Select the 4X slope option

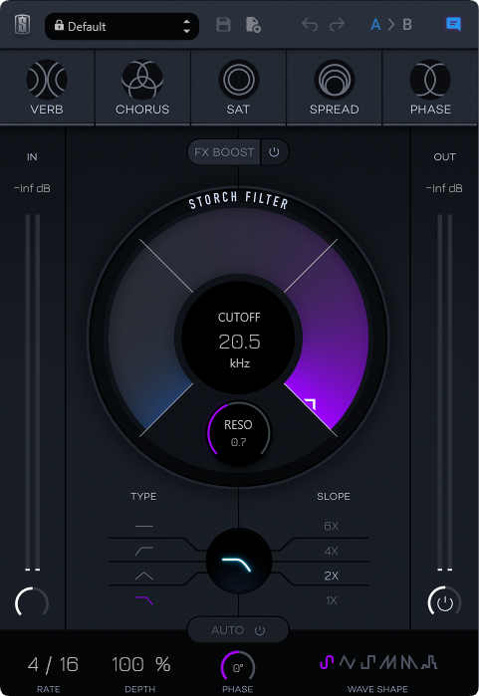[x=332, y=551]
